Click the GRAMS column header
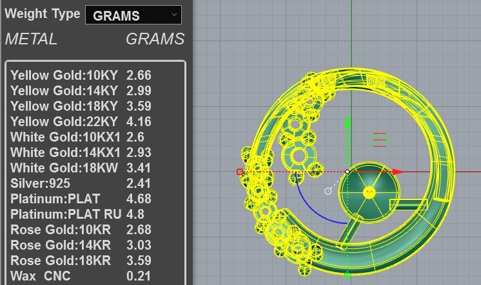 (155, 39)
